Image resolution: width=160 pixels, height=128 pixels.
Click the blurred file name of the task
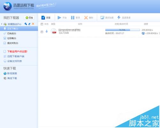click(69, 30)
